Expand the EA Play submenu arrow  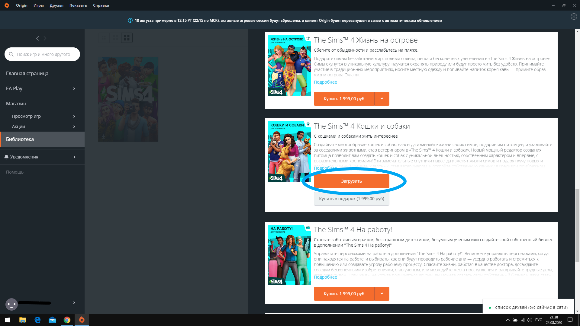[x=74, y=88]
